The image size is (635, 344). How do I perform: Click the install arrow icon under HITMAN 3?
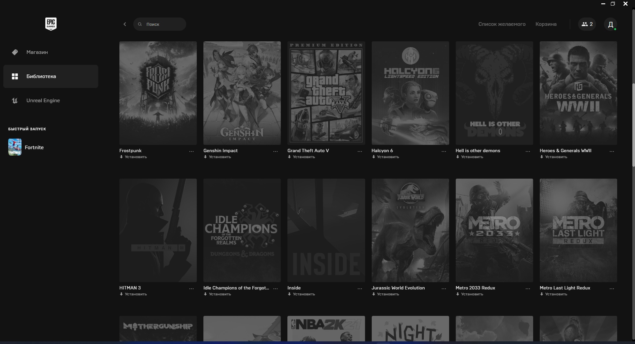coord(121,294)
